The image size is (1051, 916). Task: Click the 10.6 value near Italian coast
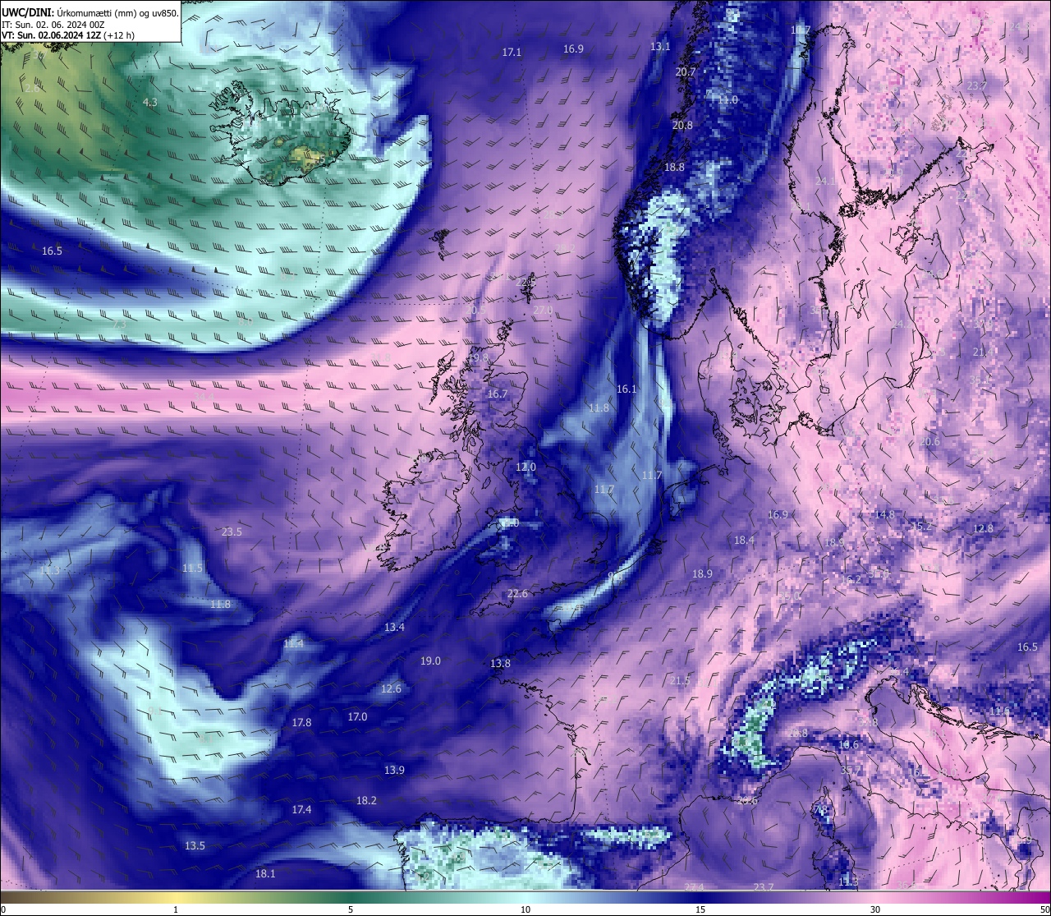848,745
